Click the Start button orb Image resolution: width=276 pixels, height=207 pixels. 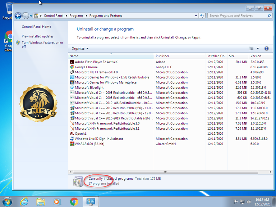coord(7,202)
